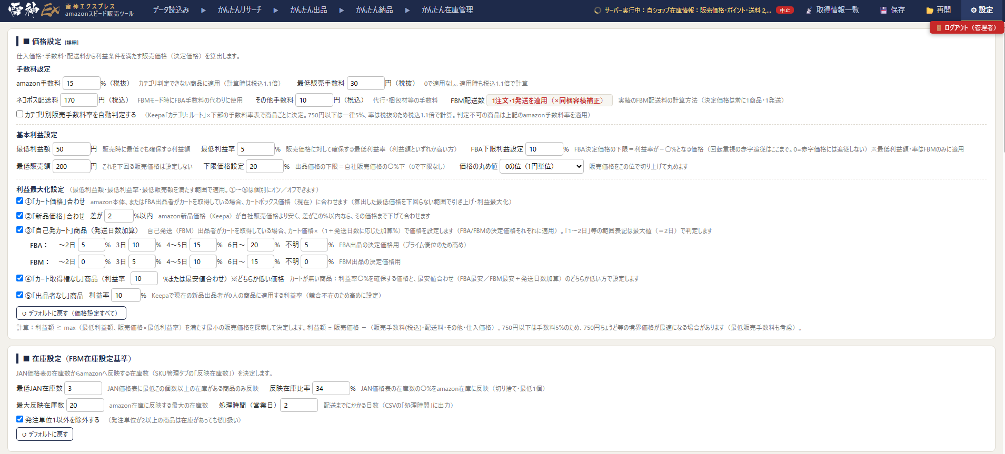Toggle カテゴリ別販売手数料率を自動判定する checkbox
1005x454 pixels.
pos(19,114)
